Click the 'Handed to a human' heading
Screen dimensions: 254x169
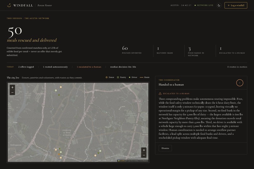171,84
